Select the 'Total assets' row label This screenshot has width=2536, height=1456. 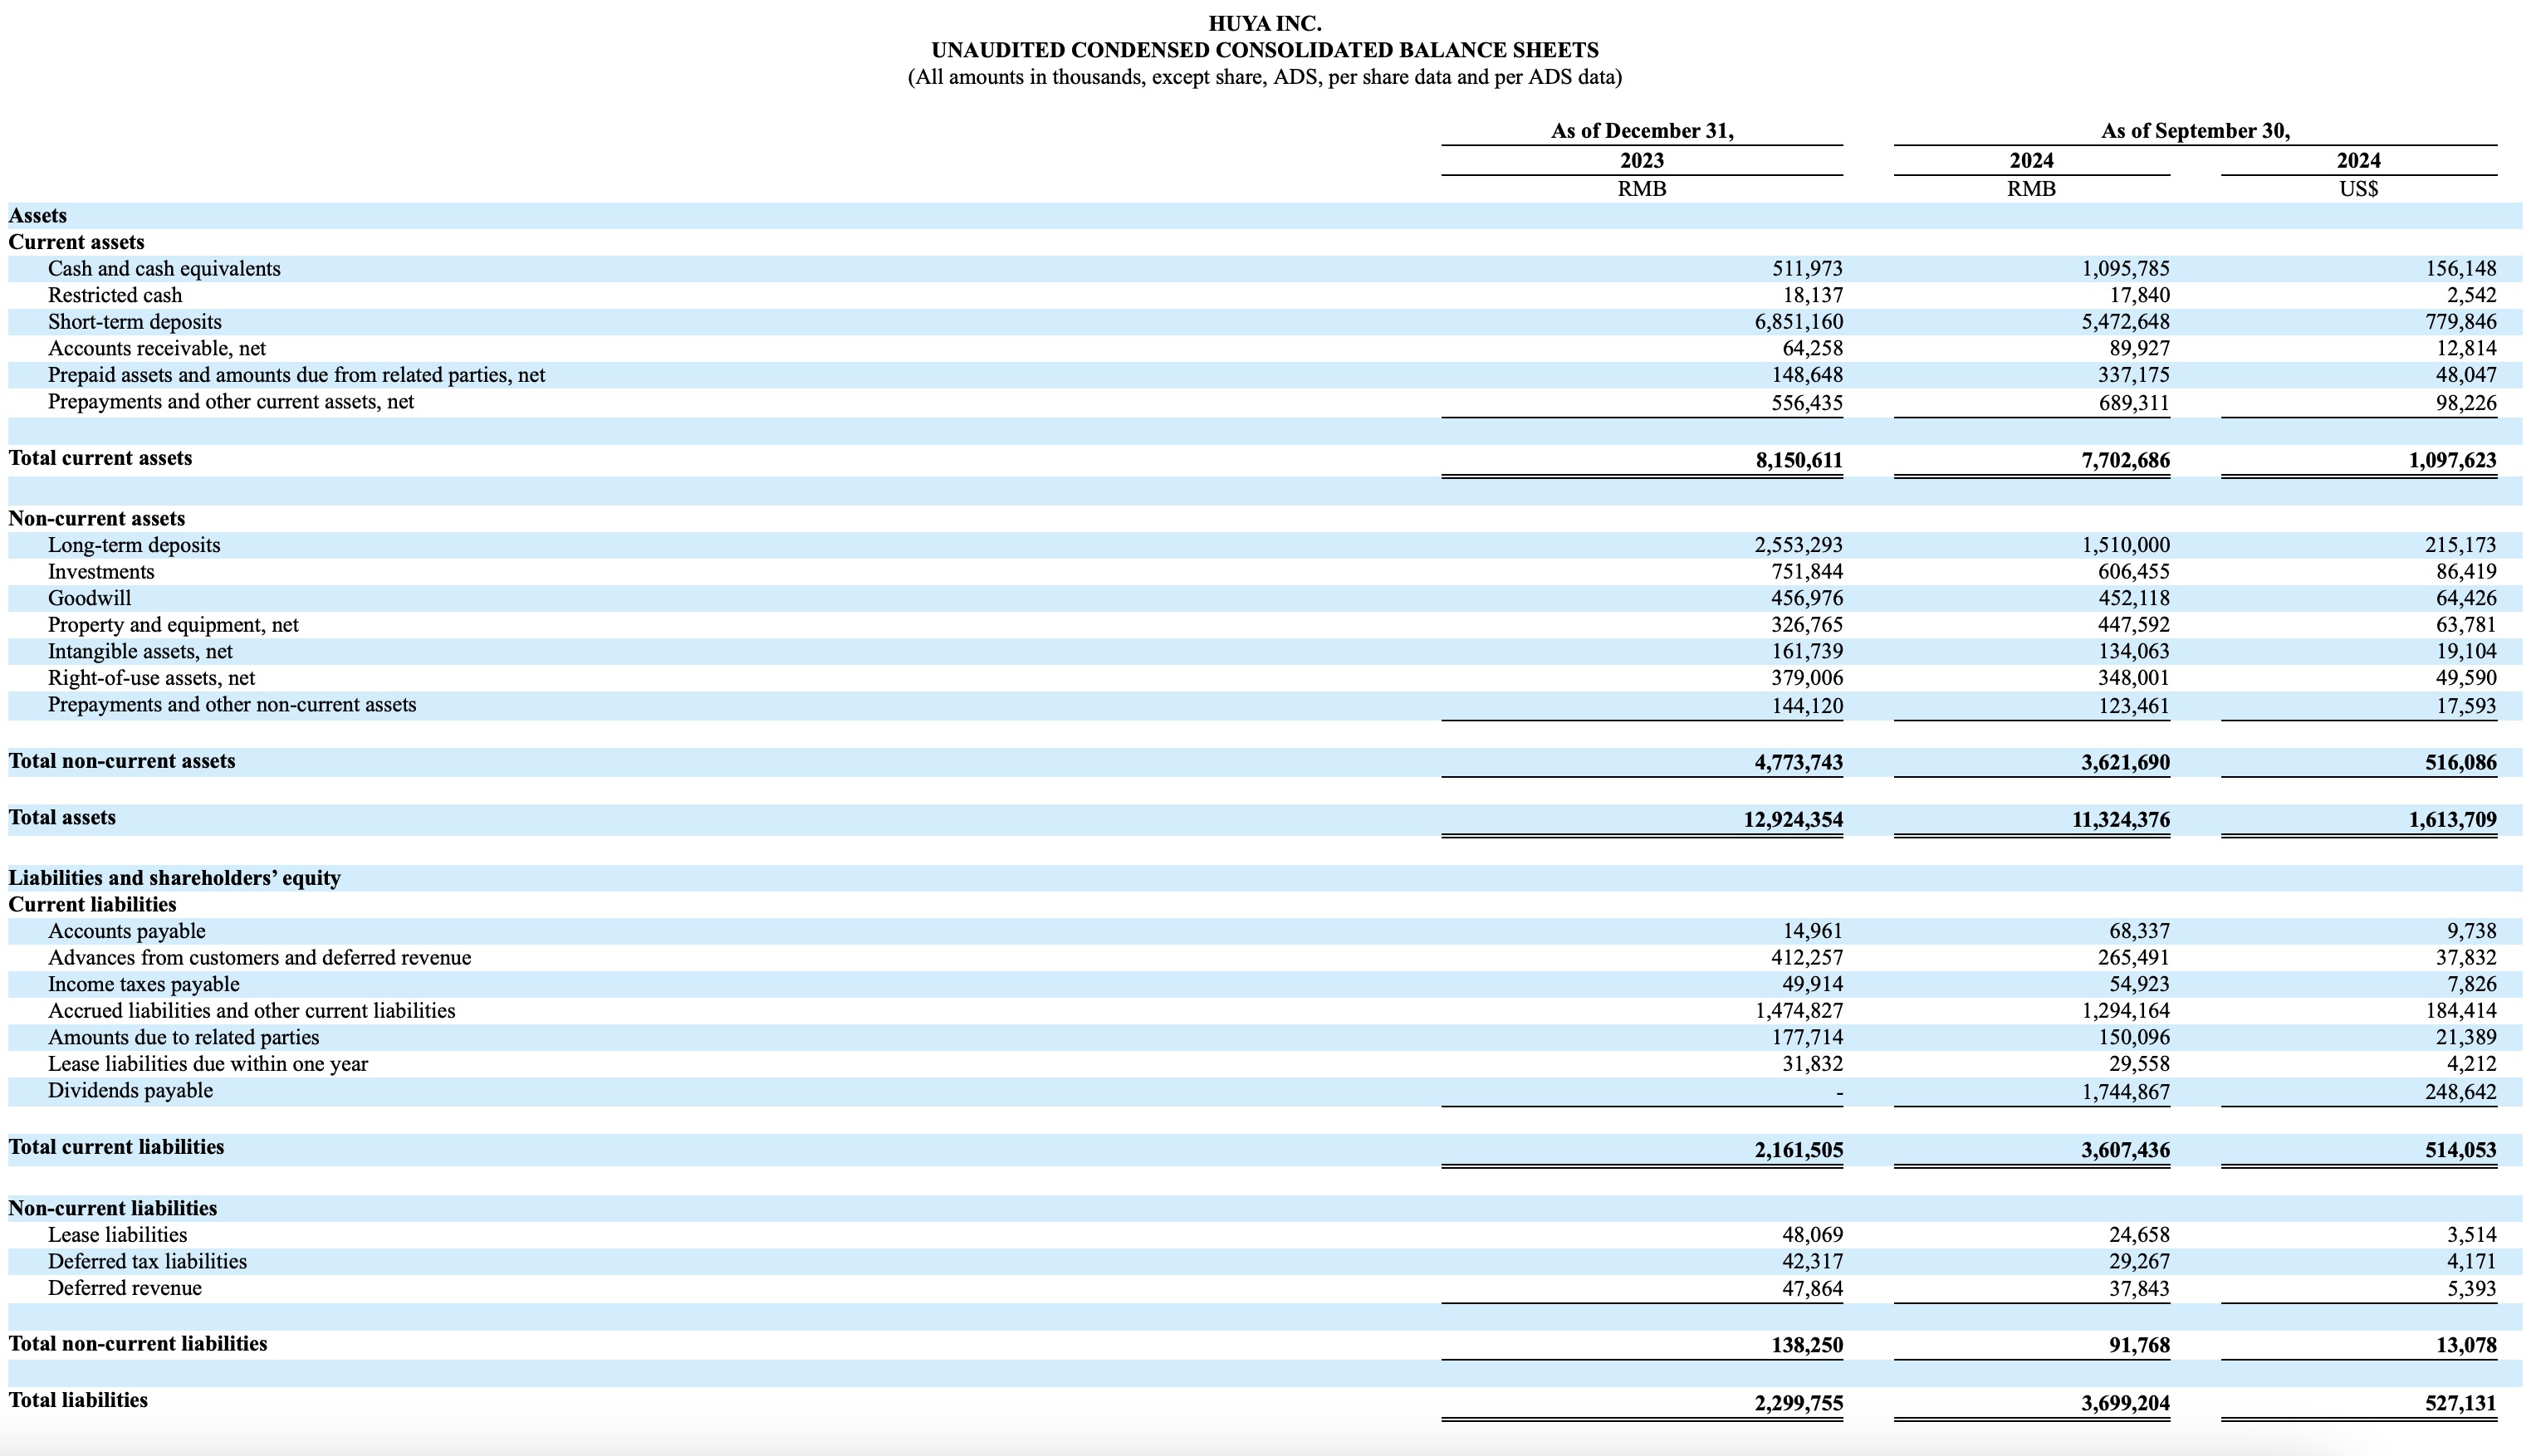pos(62,818)
